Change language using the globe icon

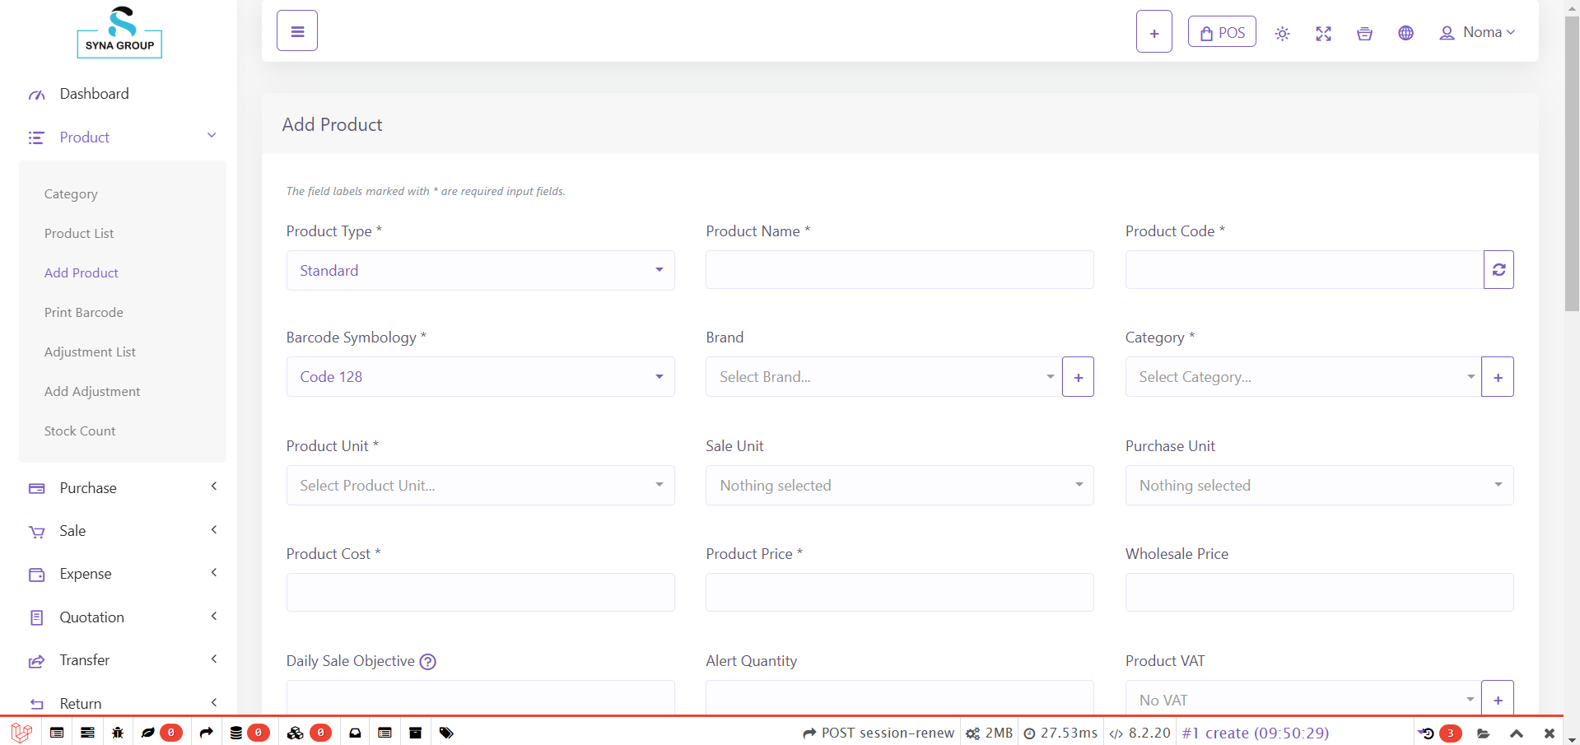click(1405, 33)
